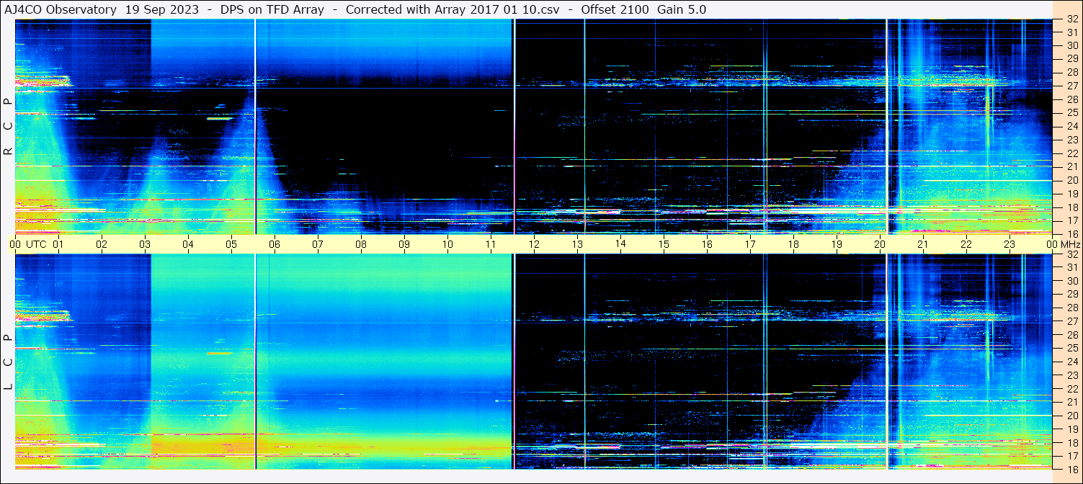Select 28 MHz label on lower LCP scale

click(x=1071, y=308)
